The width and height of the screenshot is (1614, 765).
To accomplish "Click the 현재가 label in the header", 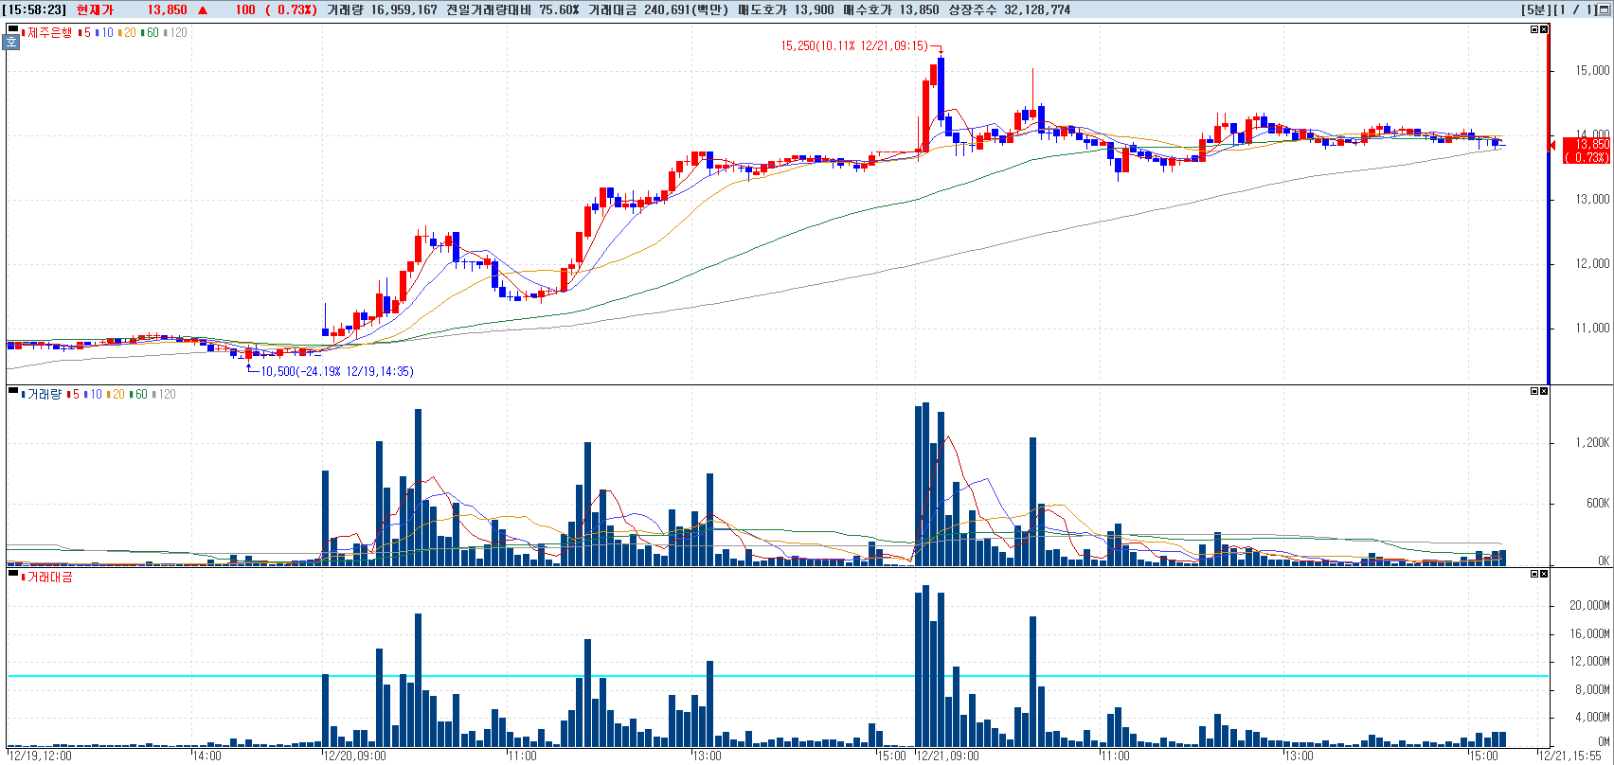I will click(x=94, y=9).
